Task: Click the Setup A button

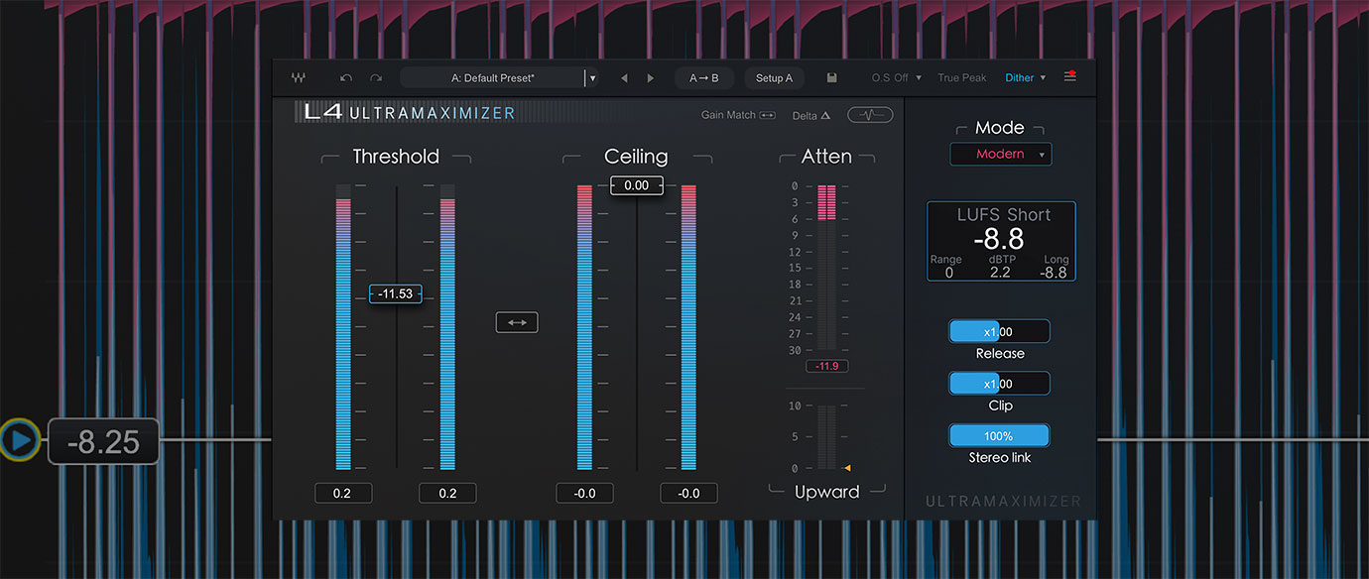Action: click(774, 77)
